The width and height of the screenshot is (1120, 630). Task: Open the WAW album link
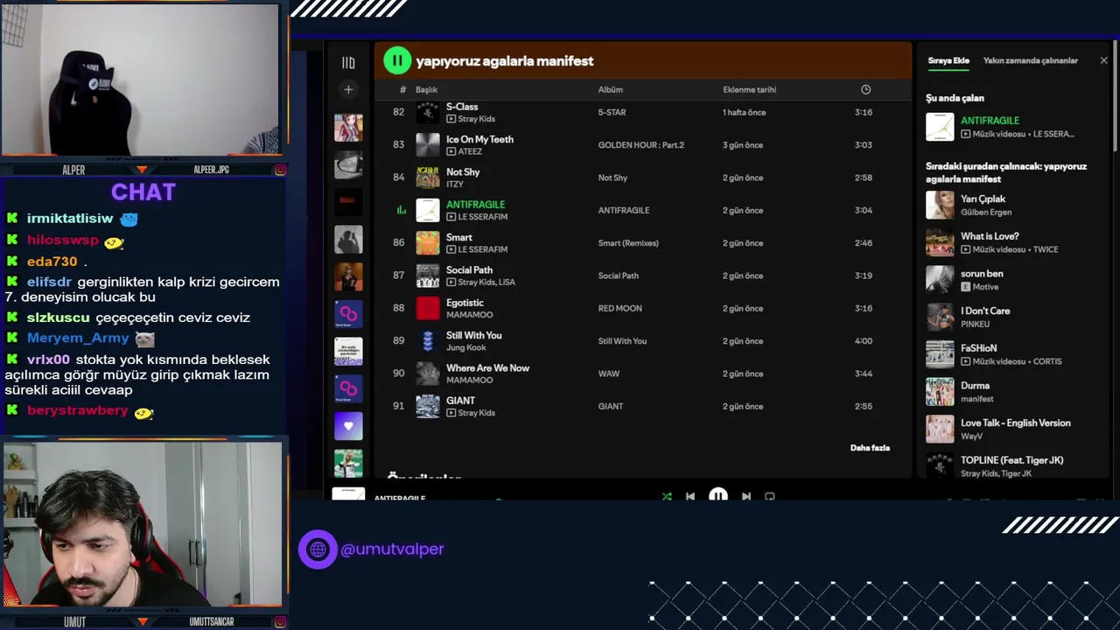608,374
